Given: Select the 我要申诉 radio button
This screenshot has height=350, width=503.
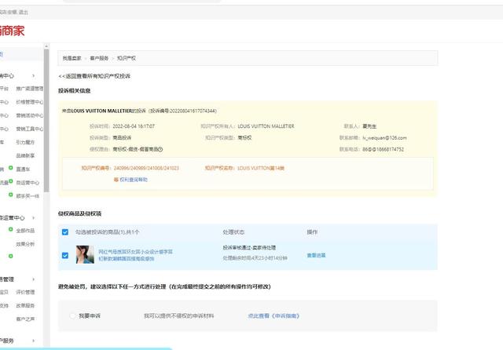Looking at the screenshot, I should 73,315.
